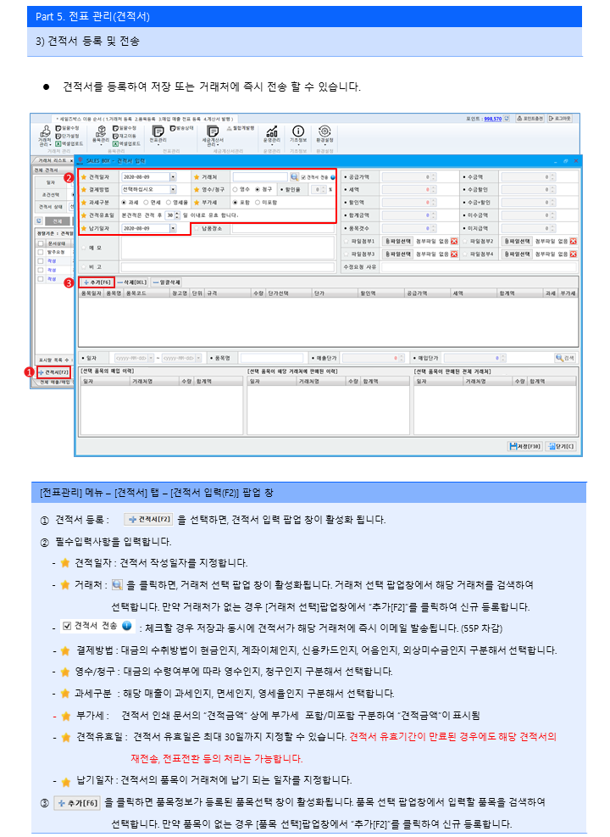This screenshot has width=610, height=837.
Task: Open the 거래처 관리 ribbon icon
Action: (45, 136)
